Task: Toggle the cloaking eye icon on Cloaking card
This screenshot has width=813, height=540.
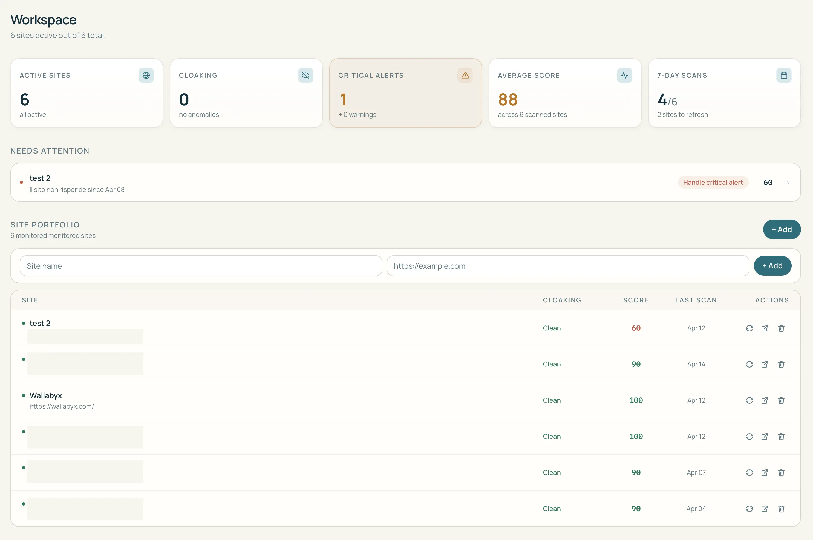Action: pyautogui.click(x=305, y=75)
